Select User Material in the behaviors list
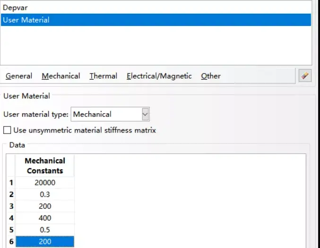 pos(156,20)
